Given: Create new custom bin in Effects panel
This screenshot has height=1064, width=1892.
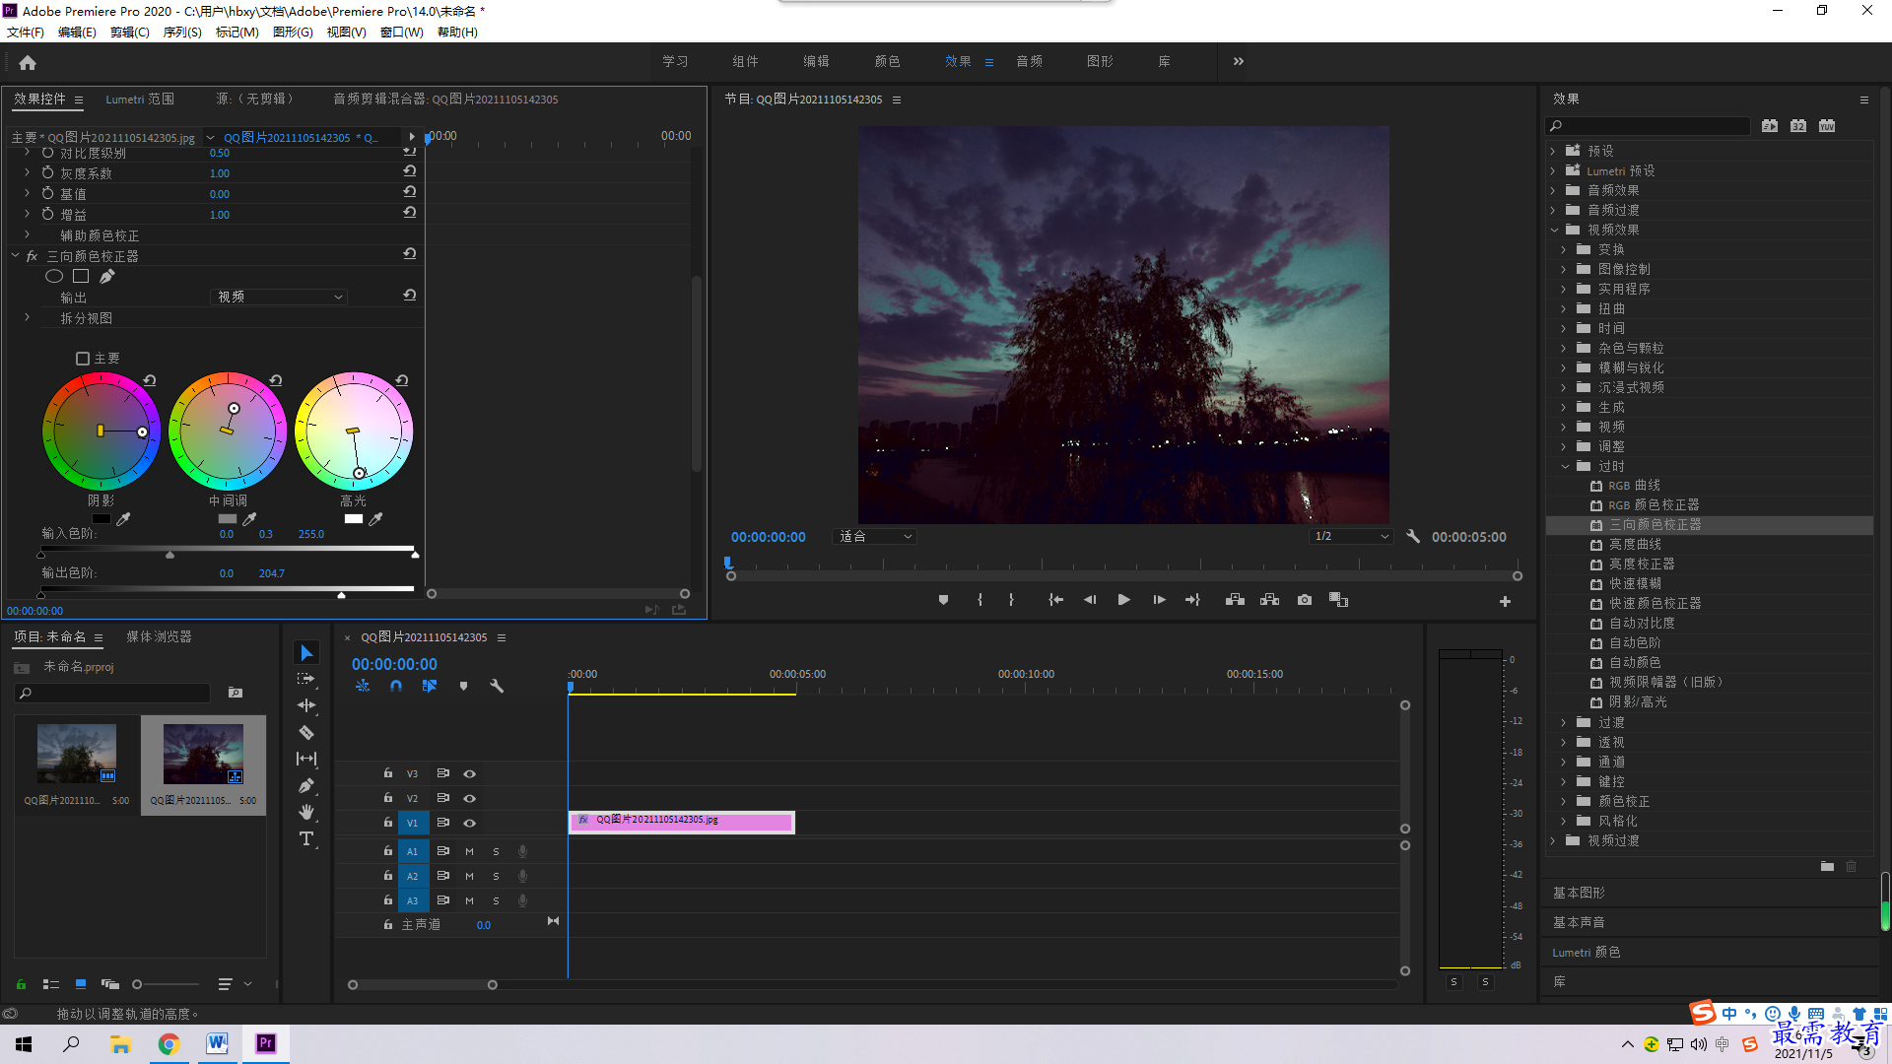Looking at the screenshot, I should (1827, 866).
